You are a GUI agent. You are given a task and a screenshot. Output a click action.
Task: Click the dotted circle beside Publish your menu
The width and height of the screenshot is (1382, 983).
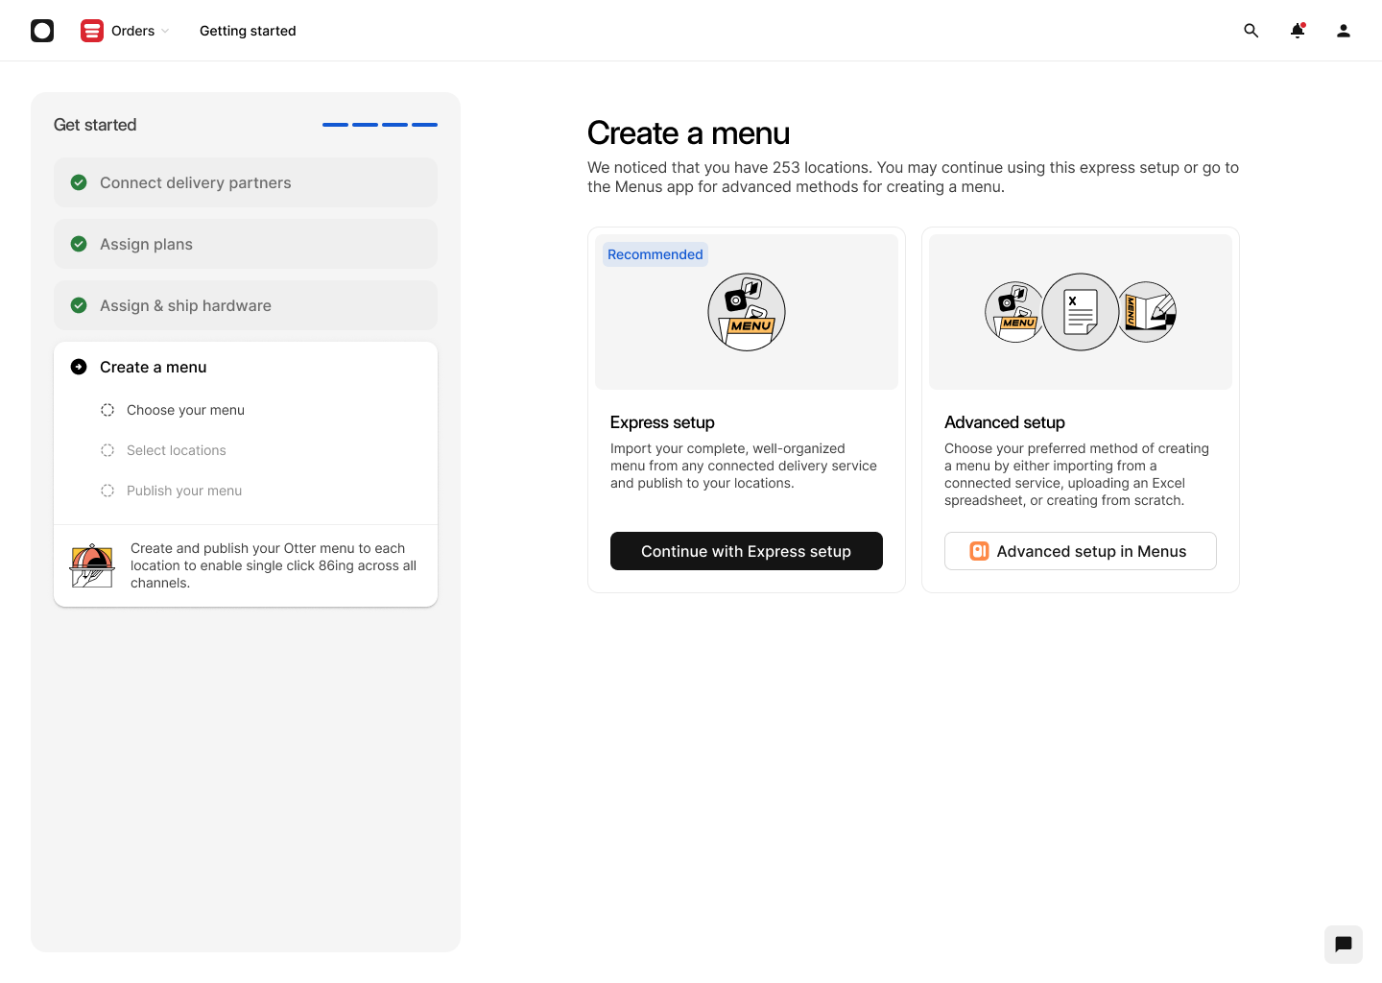107,491
